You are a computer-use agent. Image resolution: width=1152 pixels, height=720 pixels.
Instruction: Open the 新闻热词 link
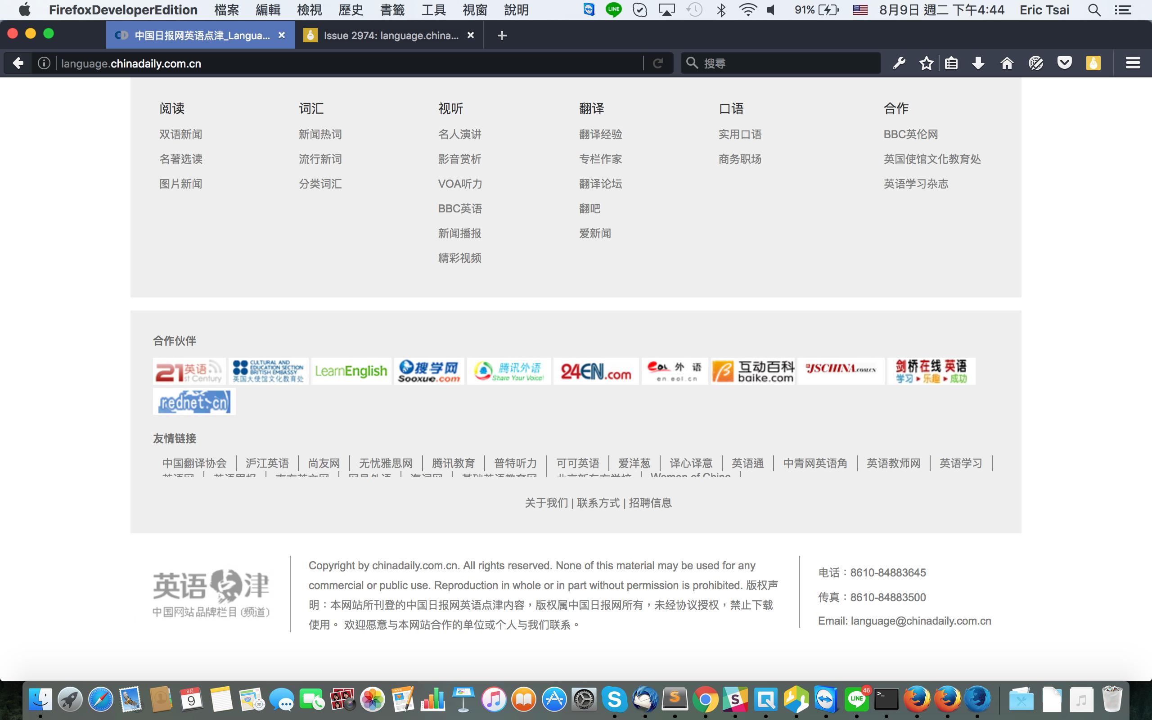point(320,134)
